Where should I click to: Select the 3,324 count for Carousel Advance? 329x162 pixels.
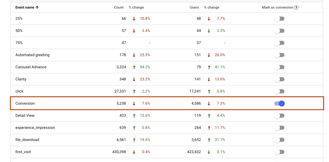point(121,67)
